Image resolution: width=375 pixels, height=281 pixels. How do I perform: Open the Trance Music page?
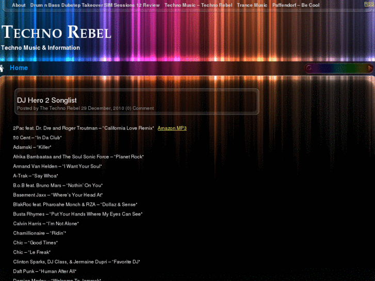point(252,5)
